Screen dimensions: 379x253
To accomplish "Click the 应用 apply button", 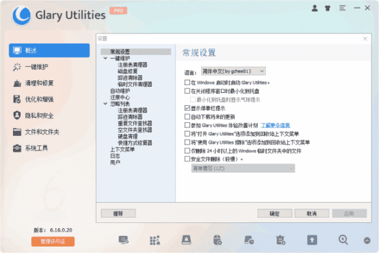I will (350, 214).
